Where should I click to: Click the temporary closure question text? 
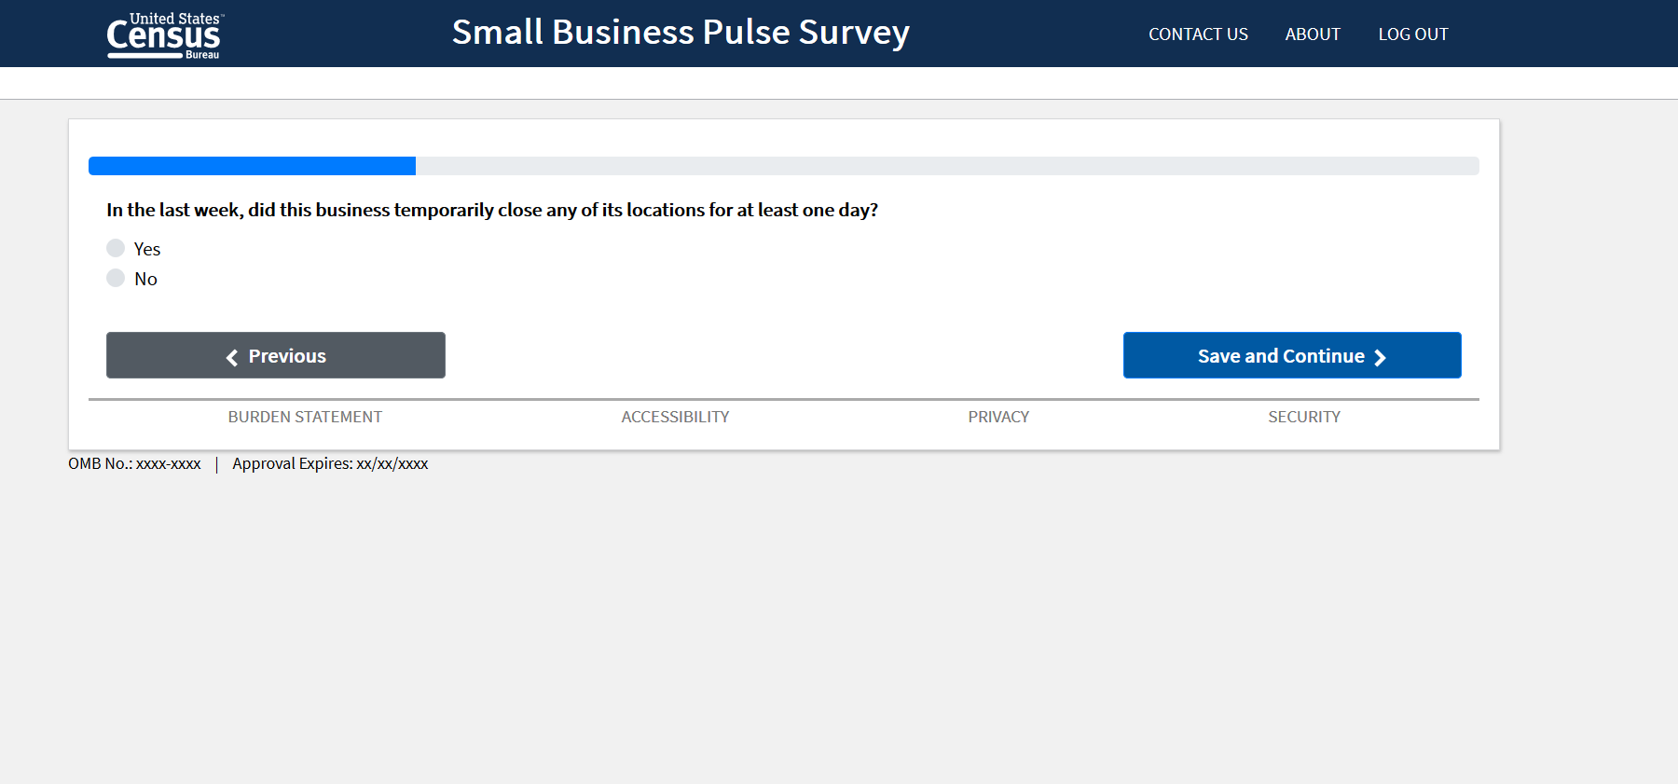(492, 210)
